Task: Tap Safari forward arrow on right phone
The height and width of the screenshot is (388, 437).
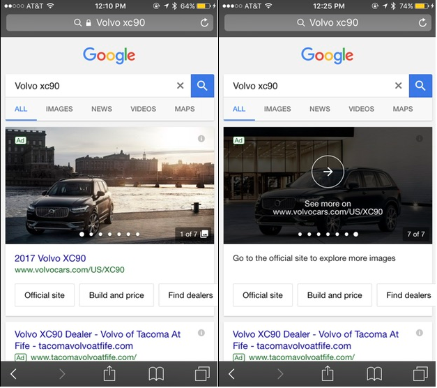Action: click(x=280, y=374)
